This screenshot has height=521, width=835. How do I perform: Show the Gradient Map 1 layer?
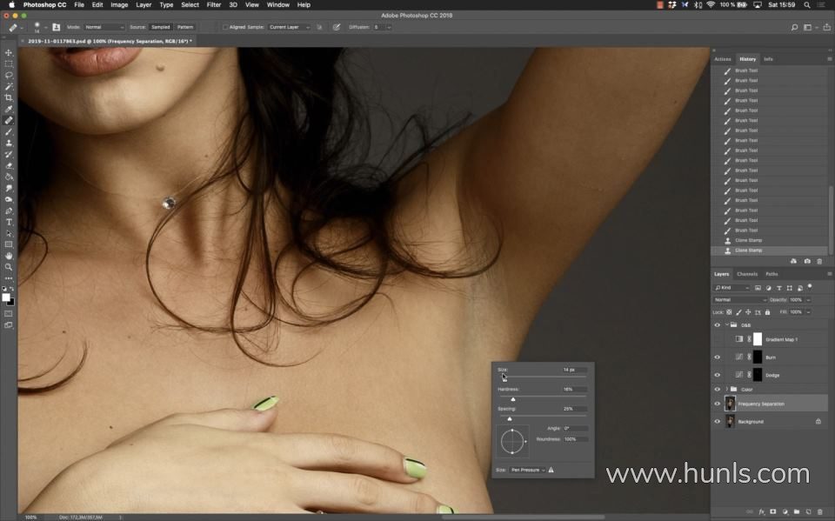pos(718,339)
